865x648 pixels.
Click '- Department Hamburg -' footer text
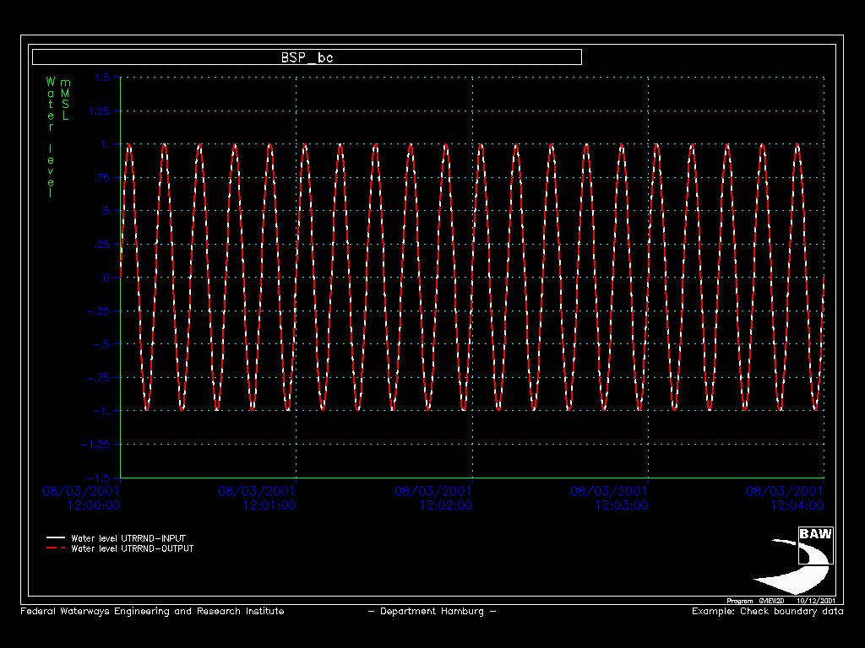[432, 611]
